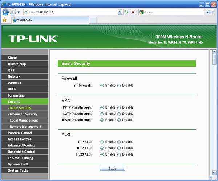Click the Google search input field

174,12
